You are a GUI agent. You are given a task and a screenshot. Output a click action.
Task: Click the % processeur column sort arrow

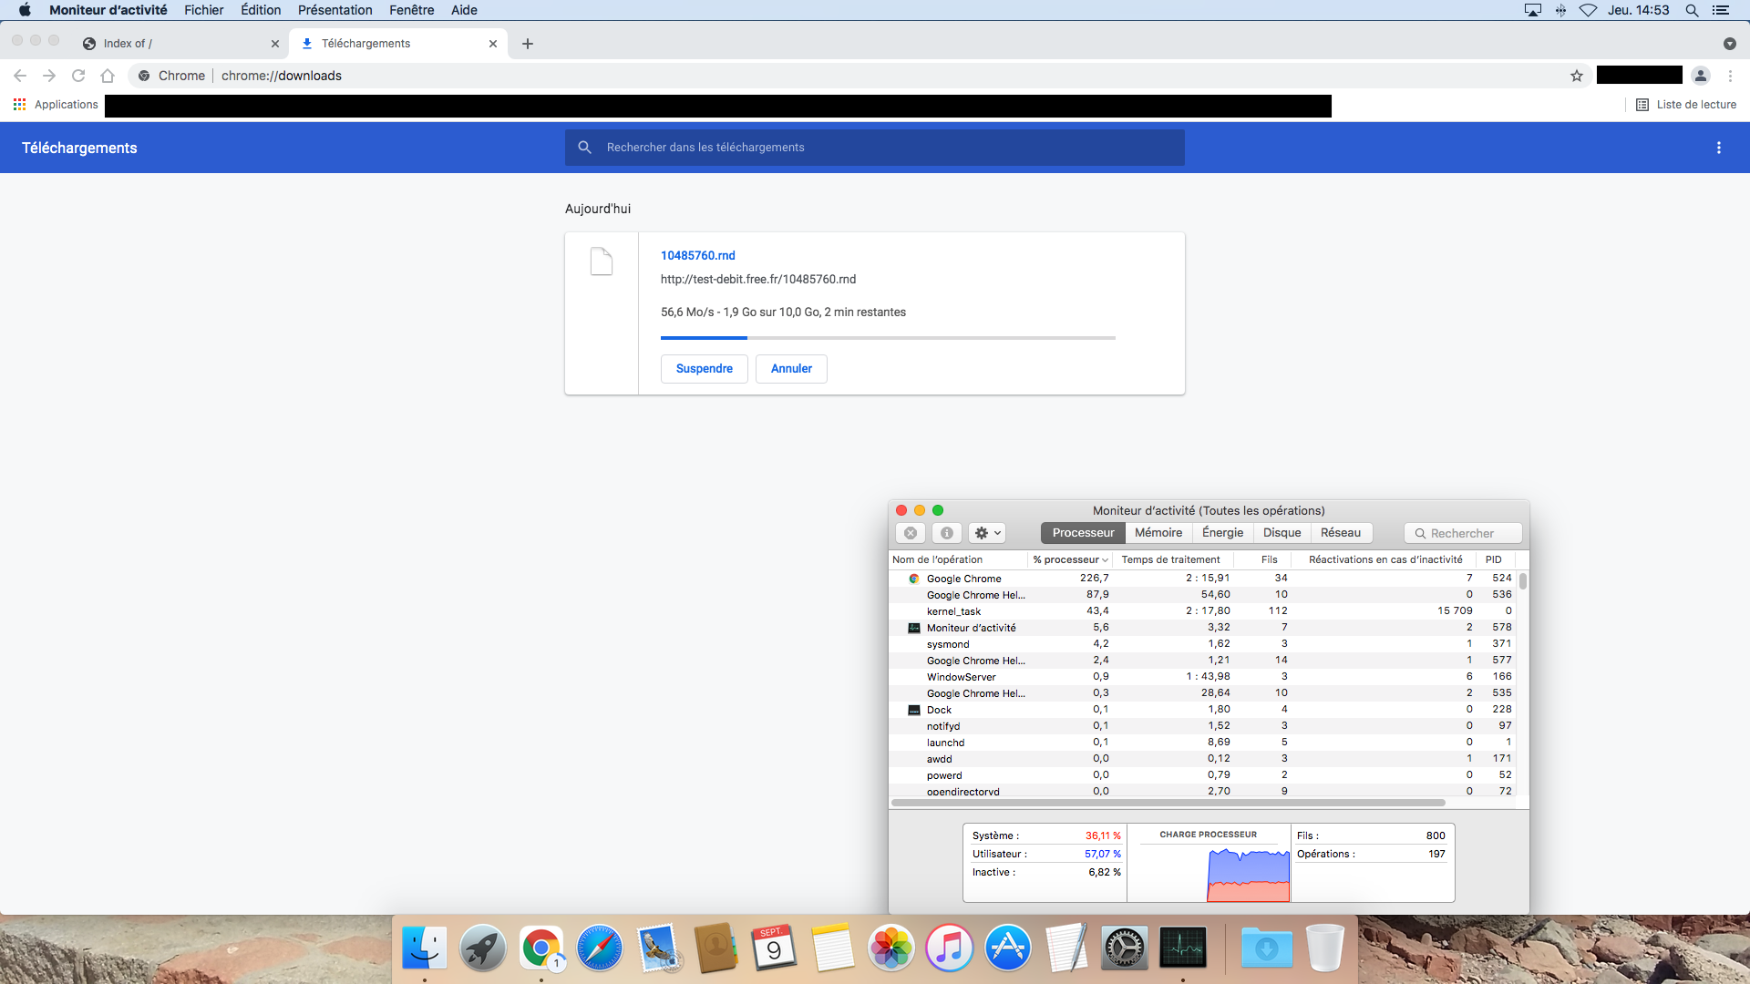[x=1105, y=560]
